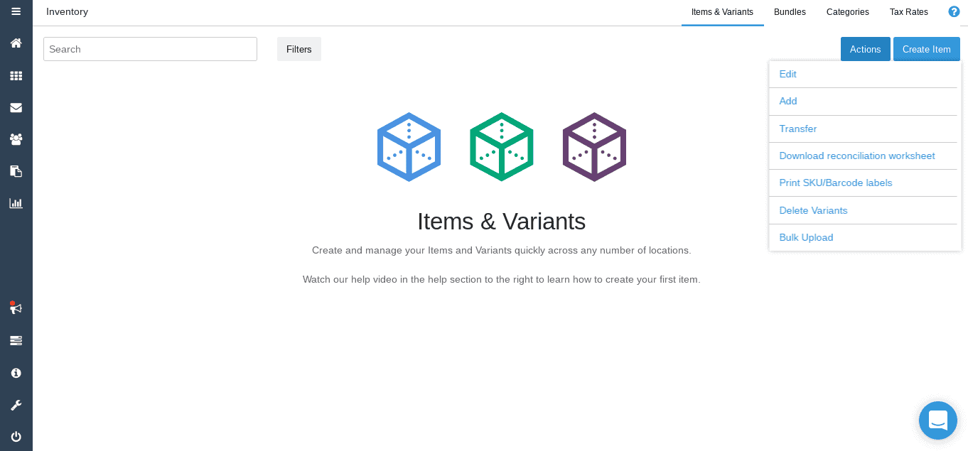The image size is (968, 451).
Task: Click the megaphone announcements icon
Action: [16, 308]
